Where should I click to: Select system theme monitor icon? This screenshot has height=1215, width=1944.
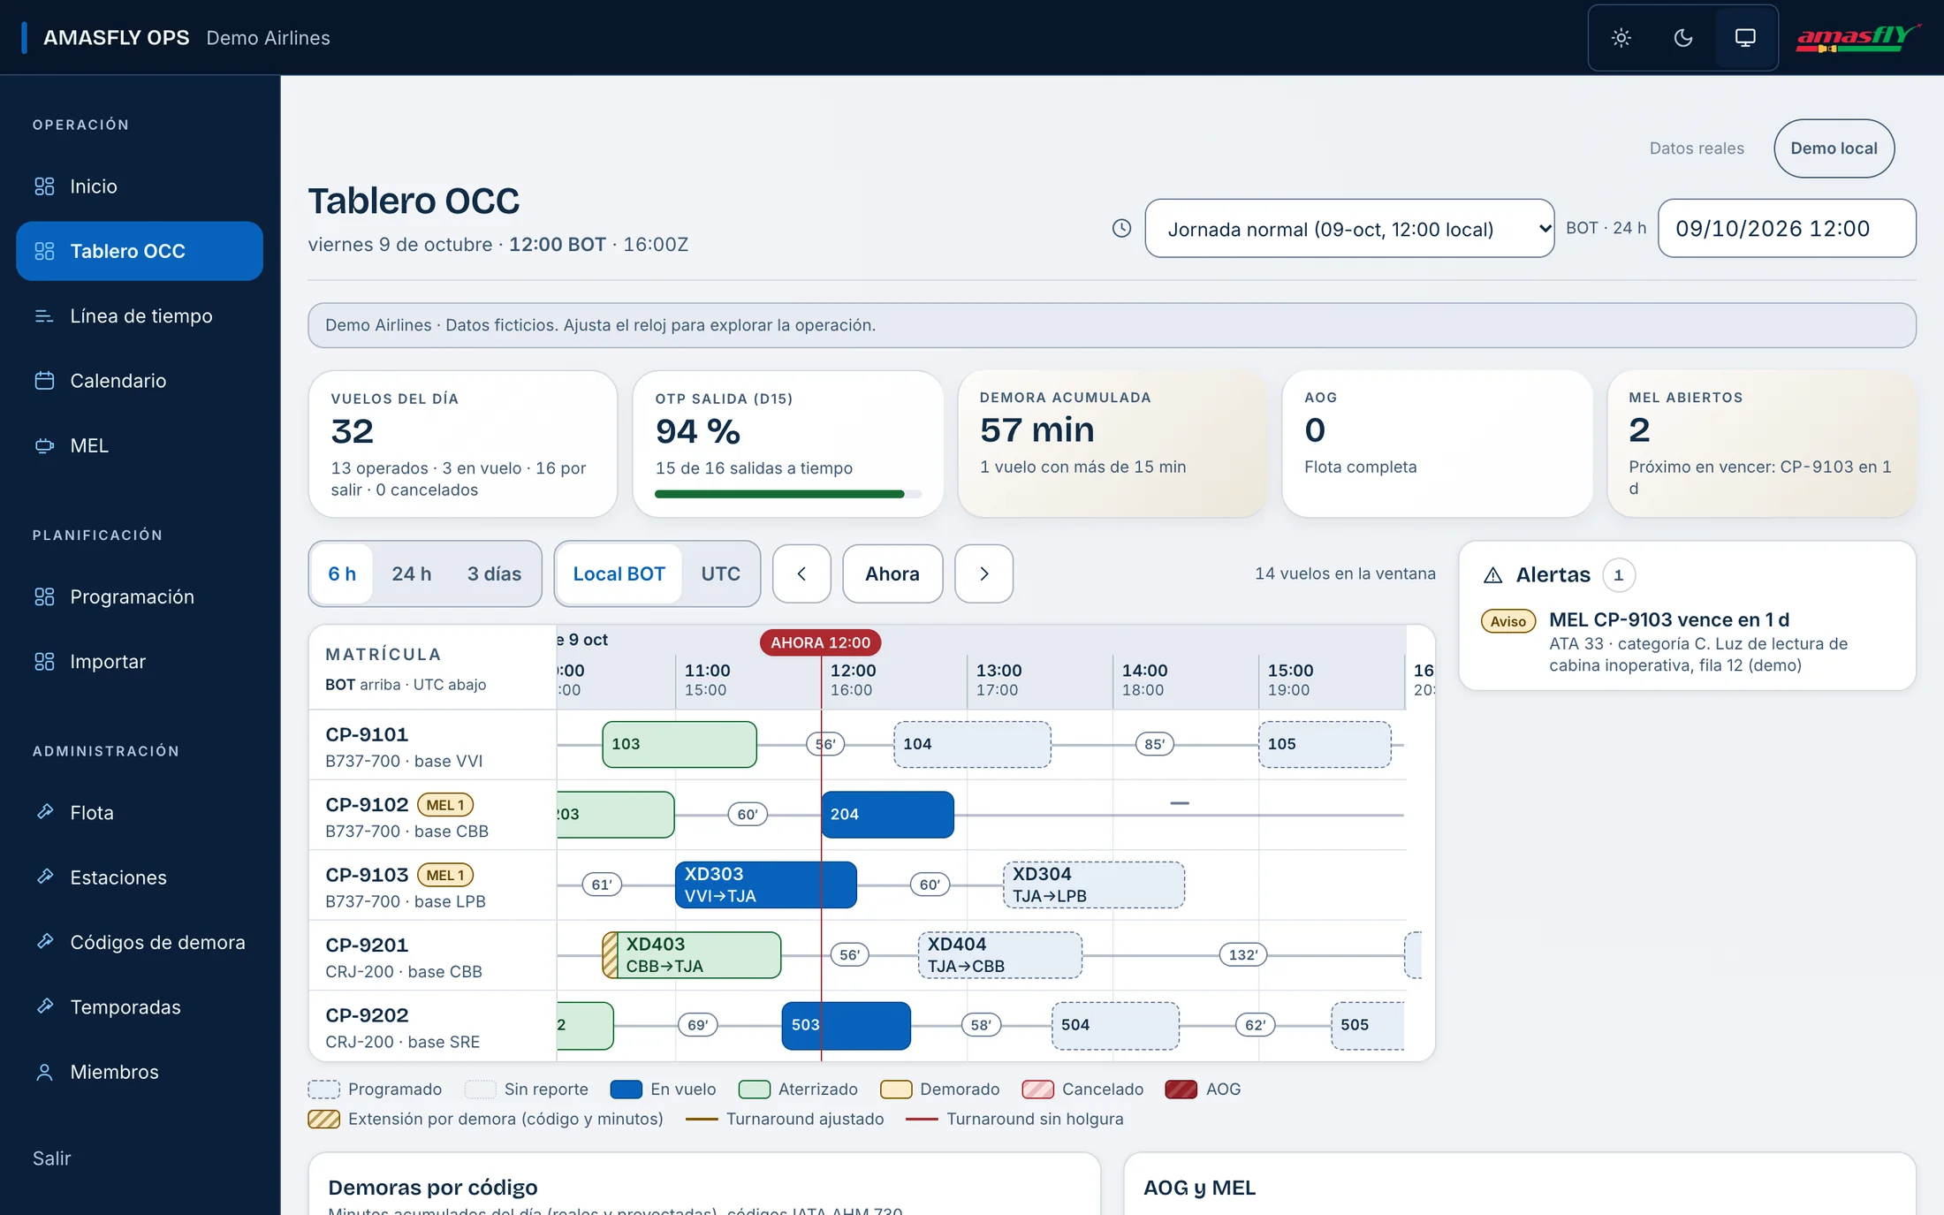[x=1745, y=38]
